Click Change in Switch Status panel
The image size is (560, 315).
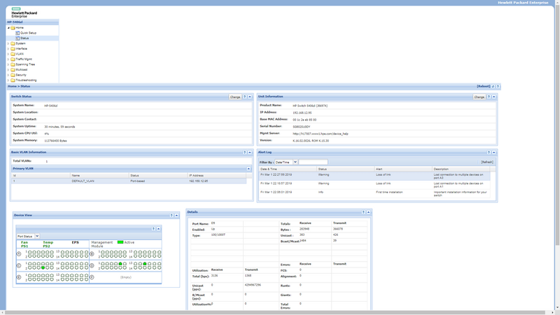coord(235,97)
